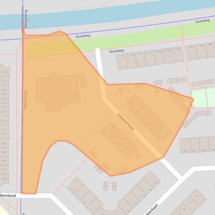Viewport: 215px width, 215px height.
Task: Select the vertical Hengmeng label over the canal
Action: 26,19
